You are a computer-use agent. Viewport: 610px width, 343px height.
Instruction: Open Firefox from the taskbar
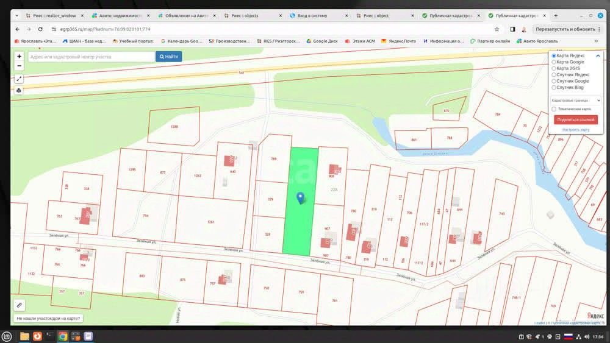pos(37,336)
